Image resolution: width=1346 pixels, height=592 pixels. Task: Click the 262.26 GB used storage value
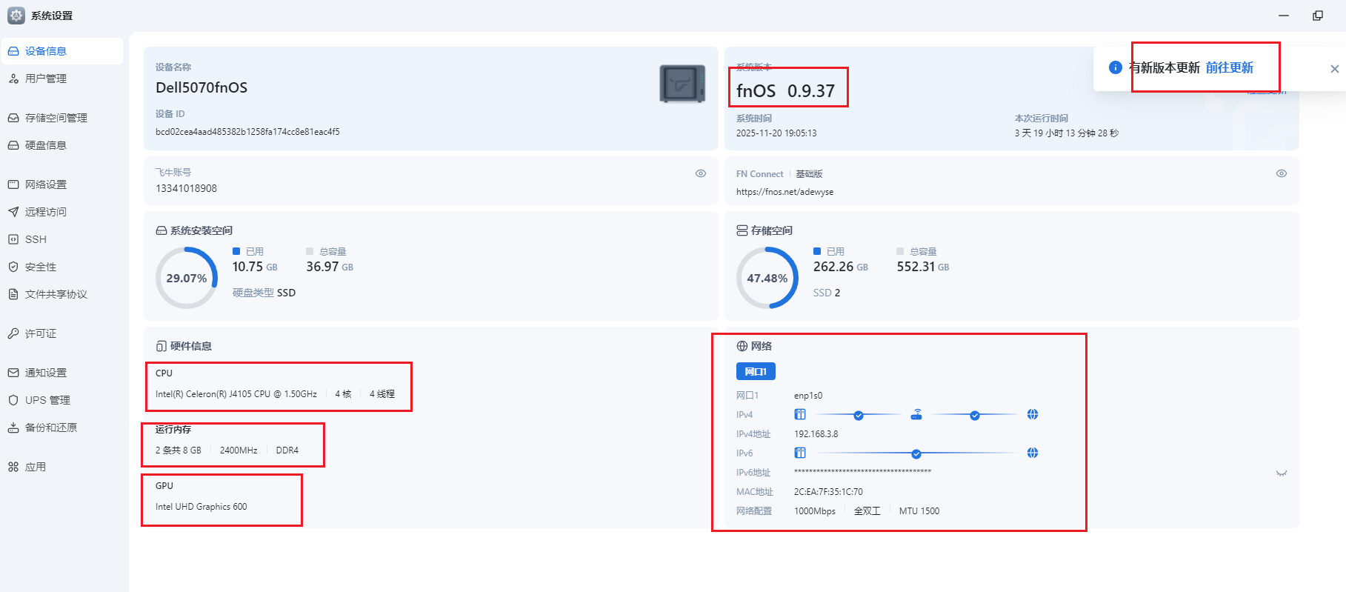point(841,267)
